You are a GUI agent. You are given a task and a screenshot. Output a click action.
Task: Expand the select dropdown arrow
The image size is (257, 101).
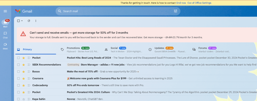point(22,21)
